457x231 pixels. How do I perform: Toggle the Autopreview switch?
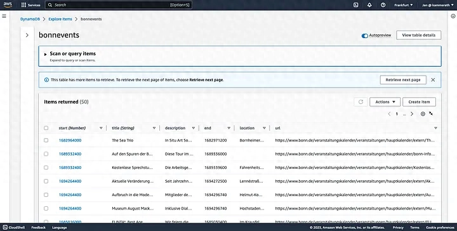click(364, 36)
